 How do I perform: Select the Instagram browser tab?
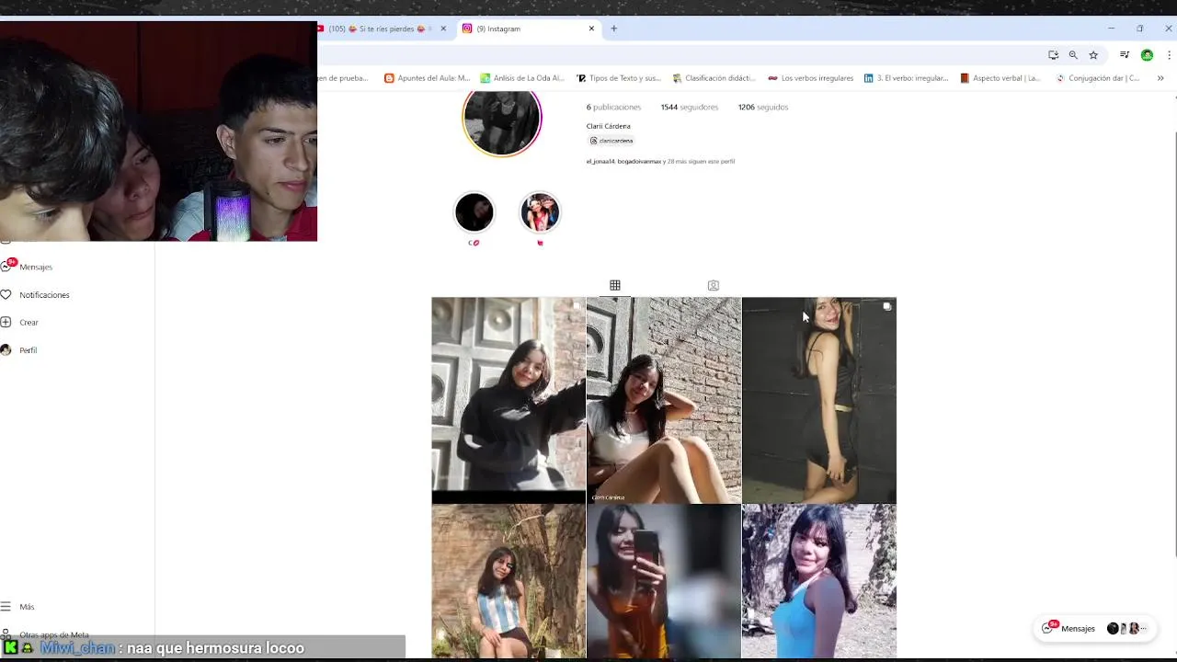529,29
